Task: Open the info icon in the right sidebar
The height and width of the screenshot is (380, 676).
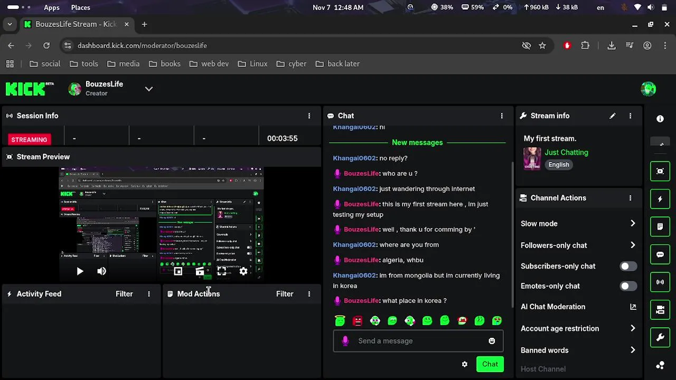Action: (660, 119)
